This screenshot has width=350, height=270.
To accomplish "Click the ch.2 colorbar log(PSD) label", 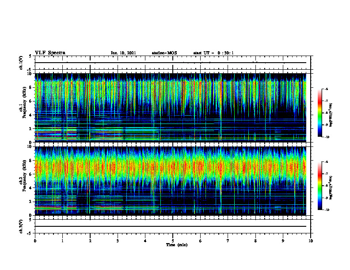I will point(331,187).
